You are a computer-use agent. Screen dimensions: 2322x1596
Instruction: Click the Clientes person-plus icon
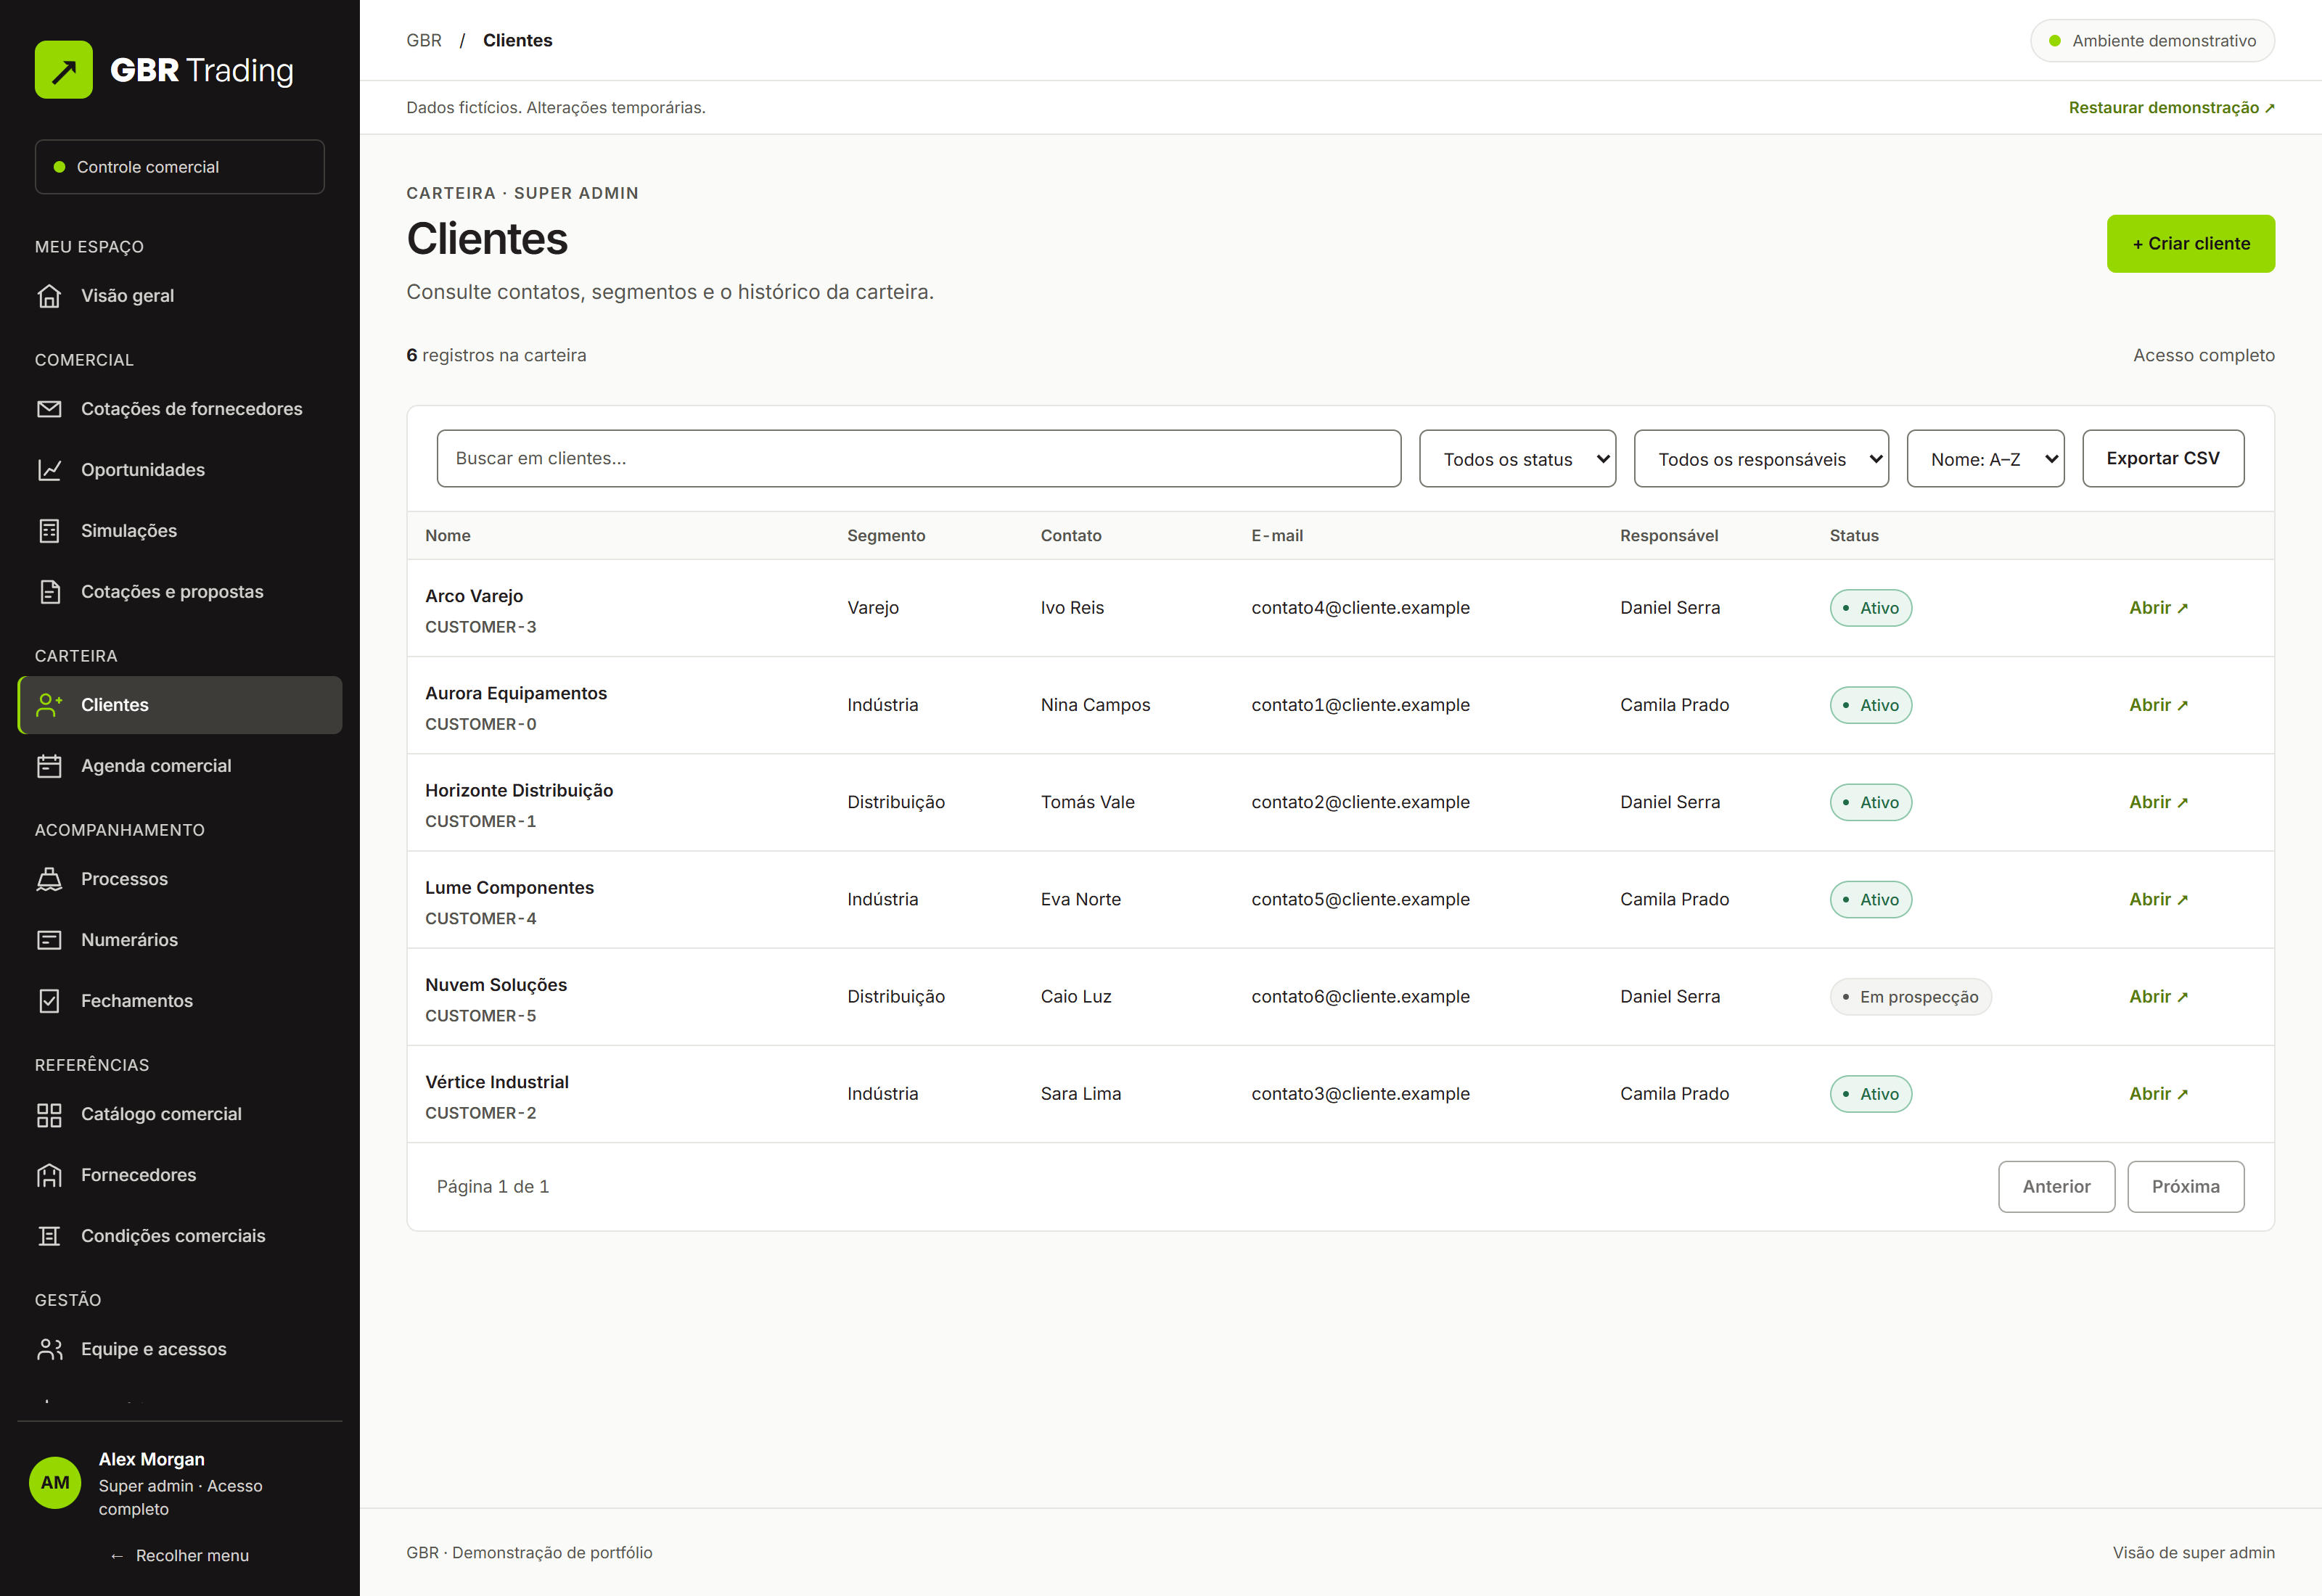[x=49, y=705]
